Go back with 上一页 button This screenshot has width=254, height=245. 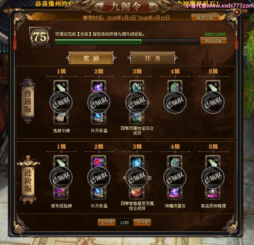click(107, 222)
